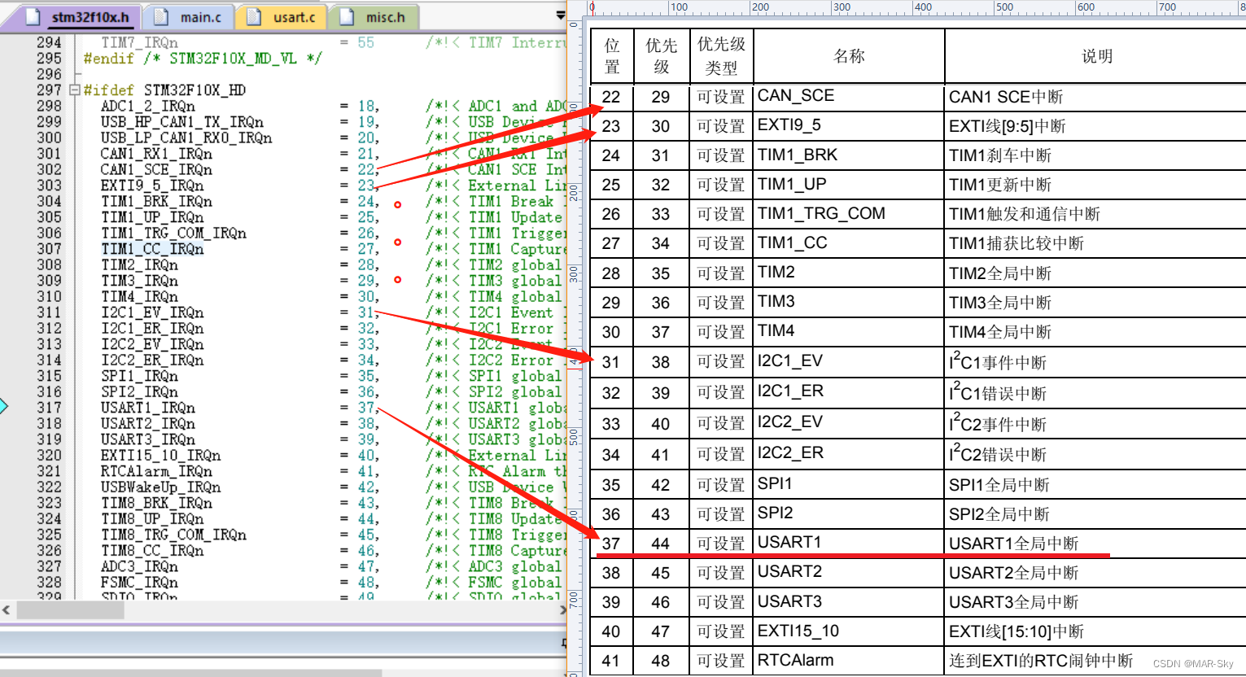
Task: Collapse the #ifdef STM32F10X_HD fold block
Action: click(x=75, y=90)
